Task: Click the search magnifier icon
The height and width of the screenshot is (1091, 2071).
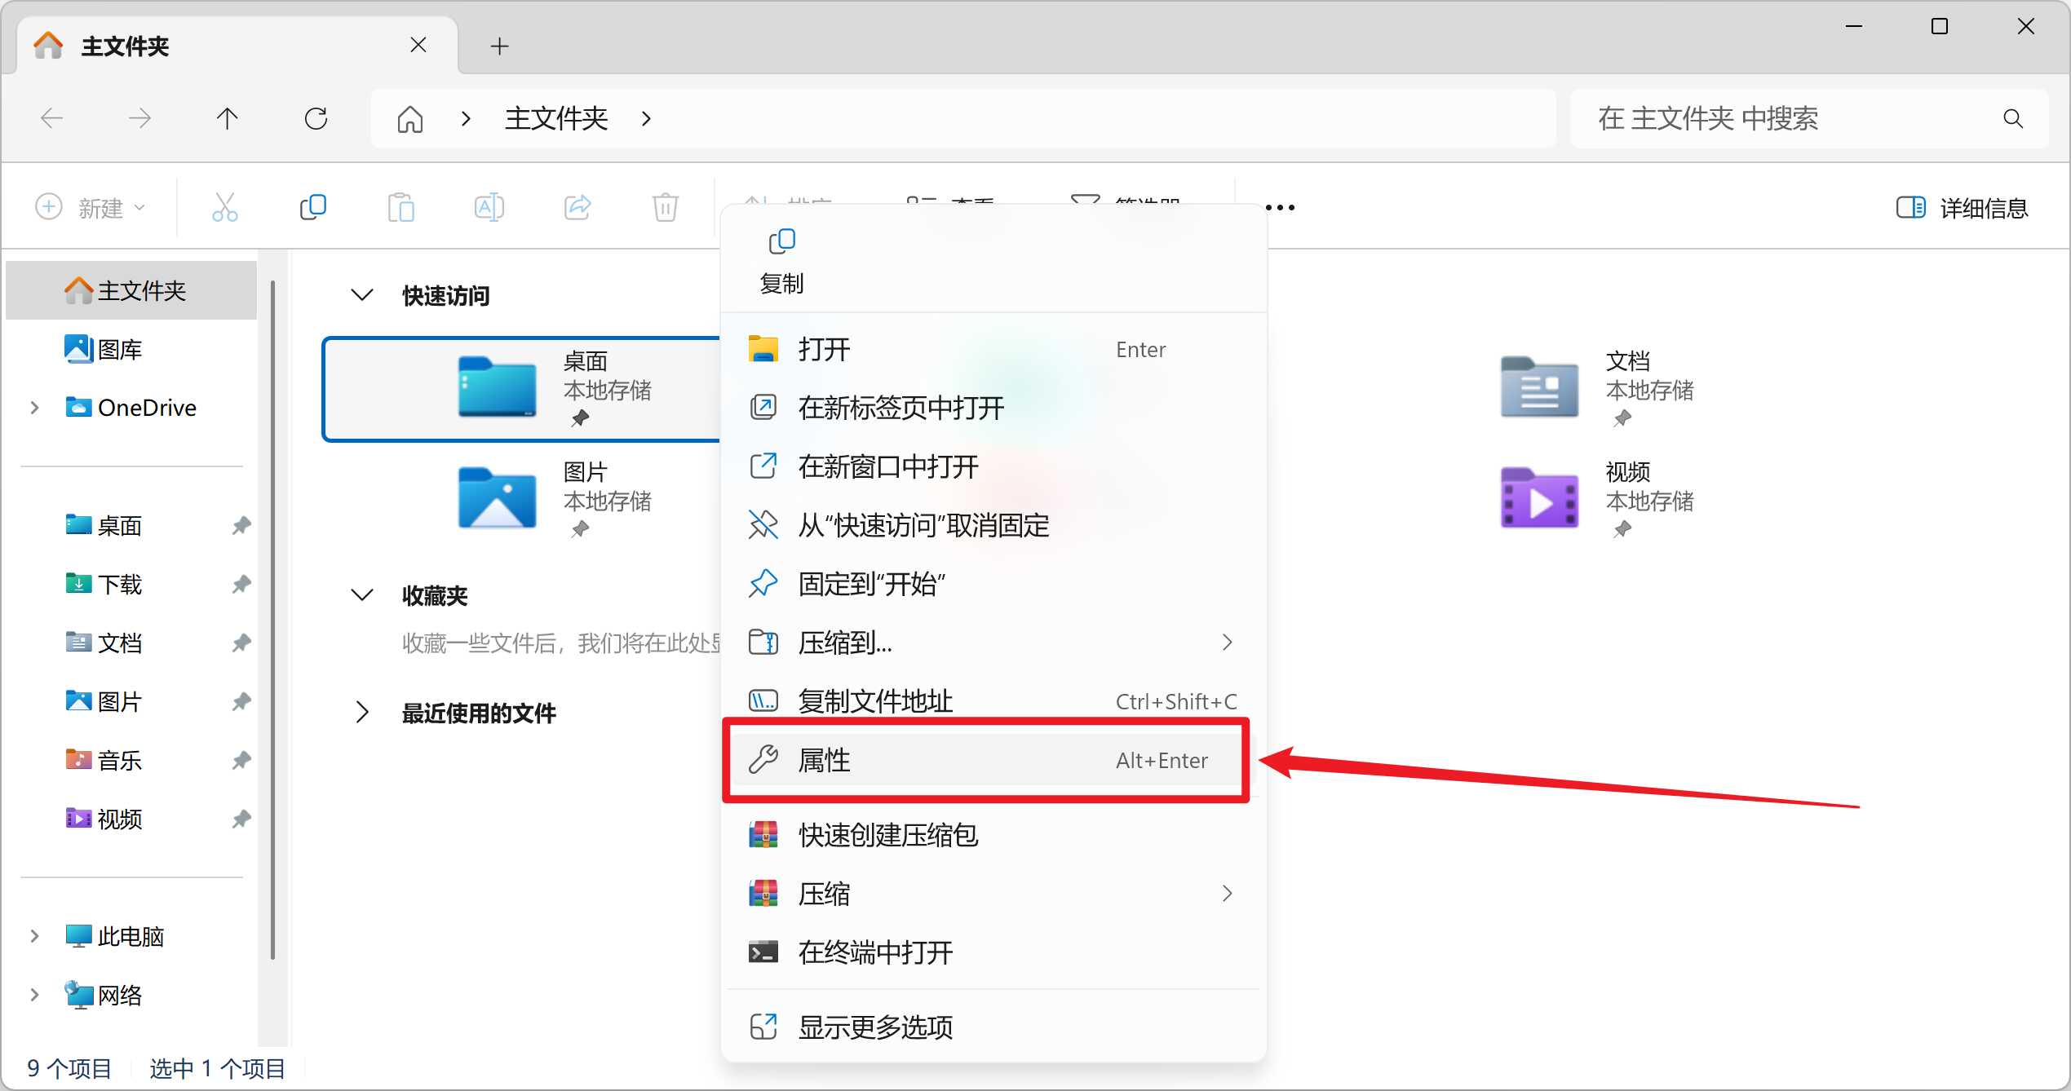Action: click(2012, 119)
